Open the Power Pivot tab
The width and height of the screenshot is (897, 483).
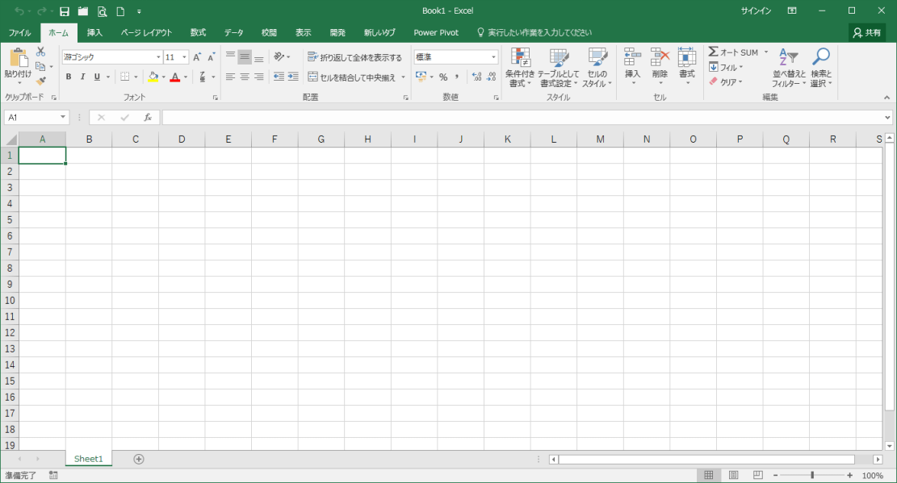(x=435, y=32)
